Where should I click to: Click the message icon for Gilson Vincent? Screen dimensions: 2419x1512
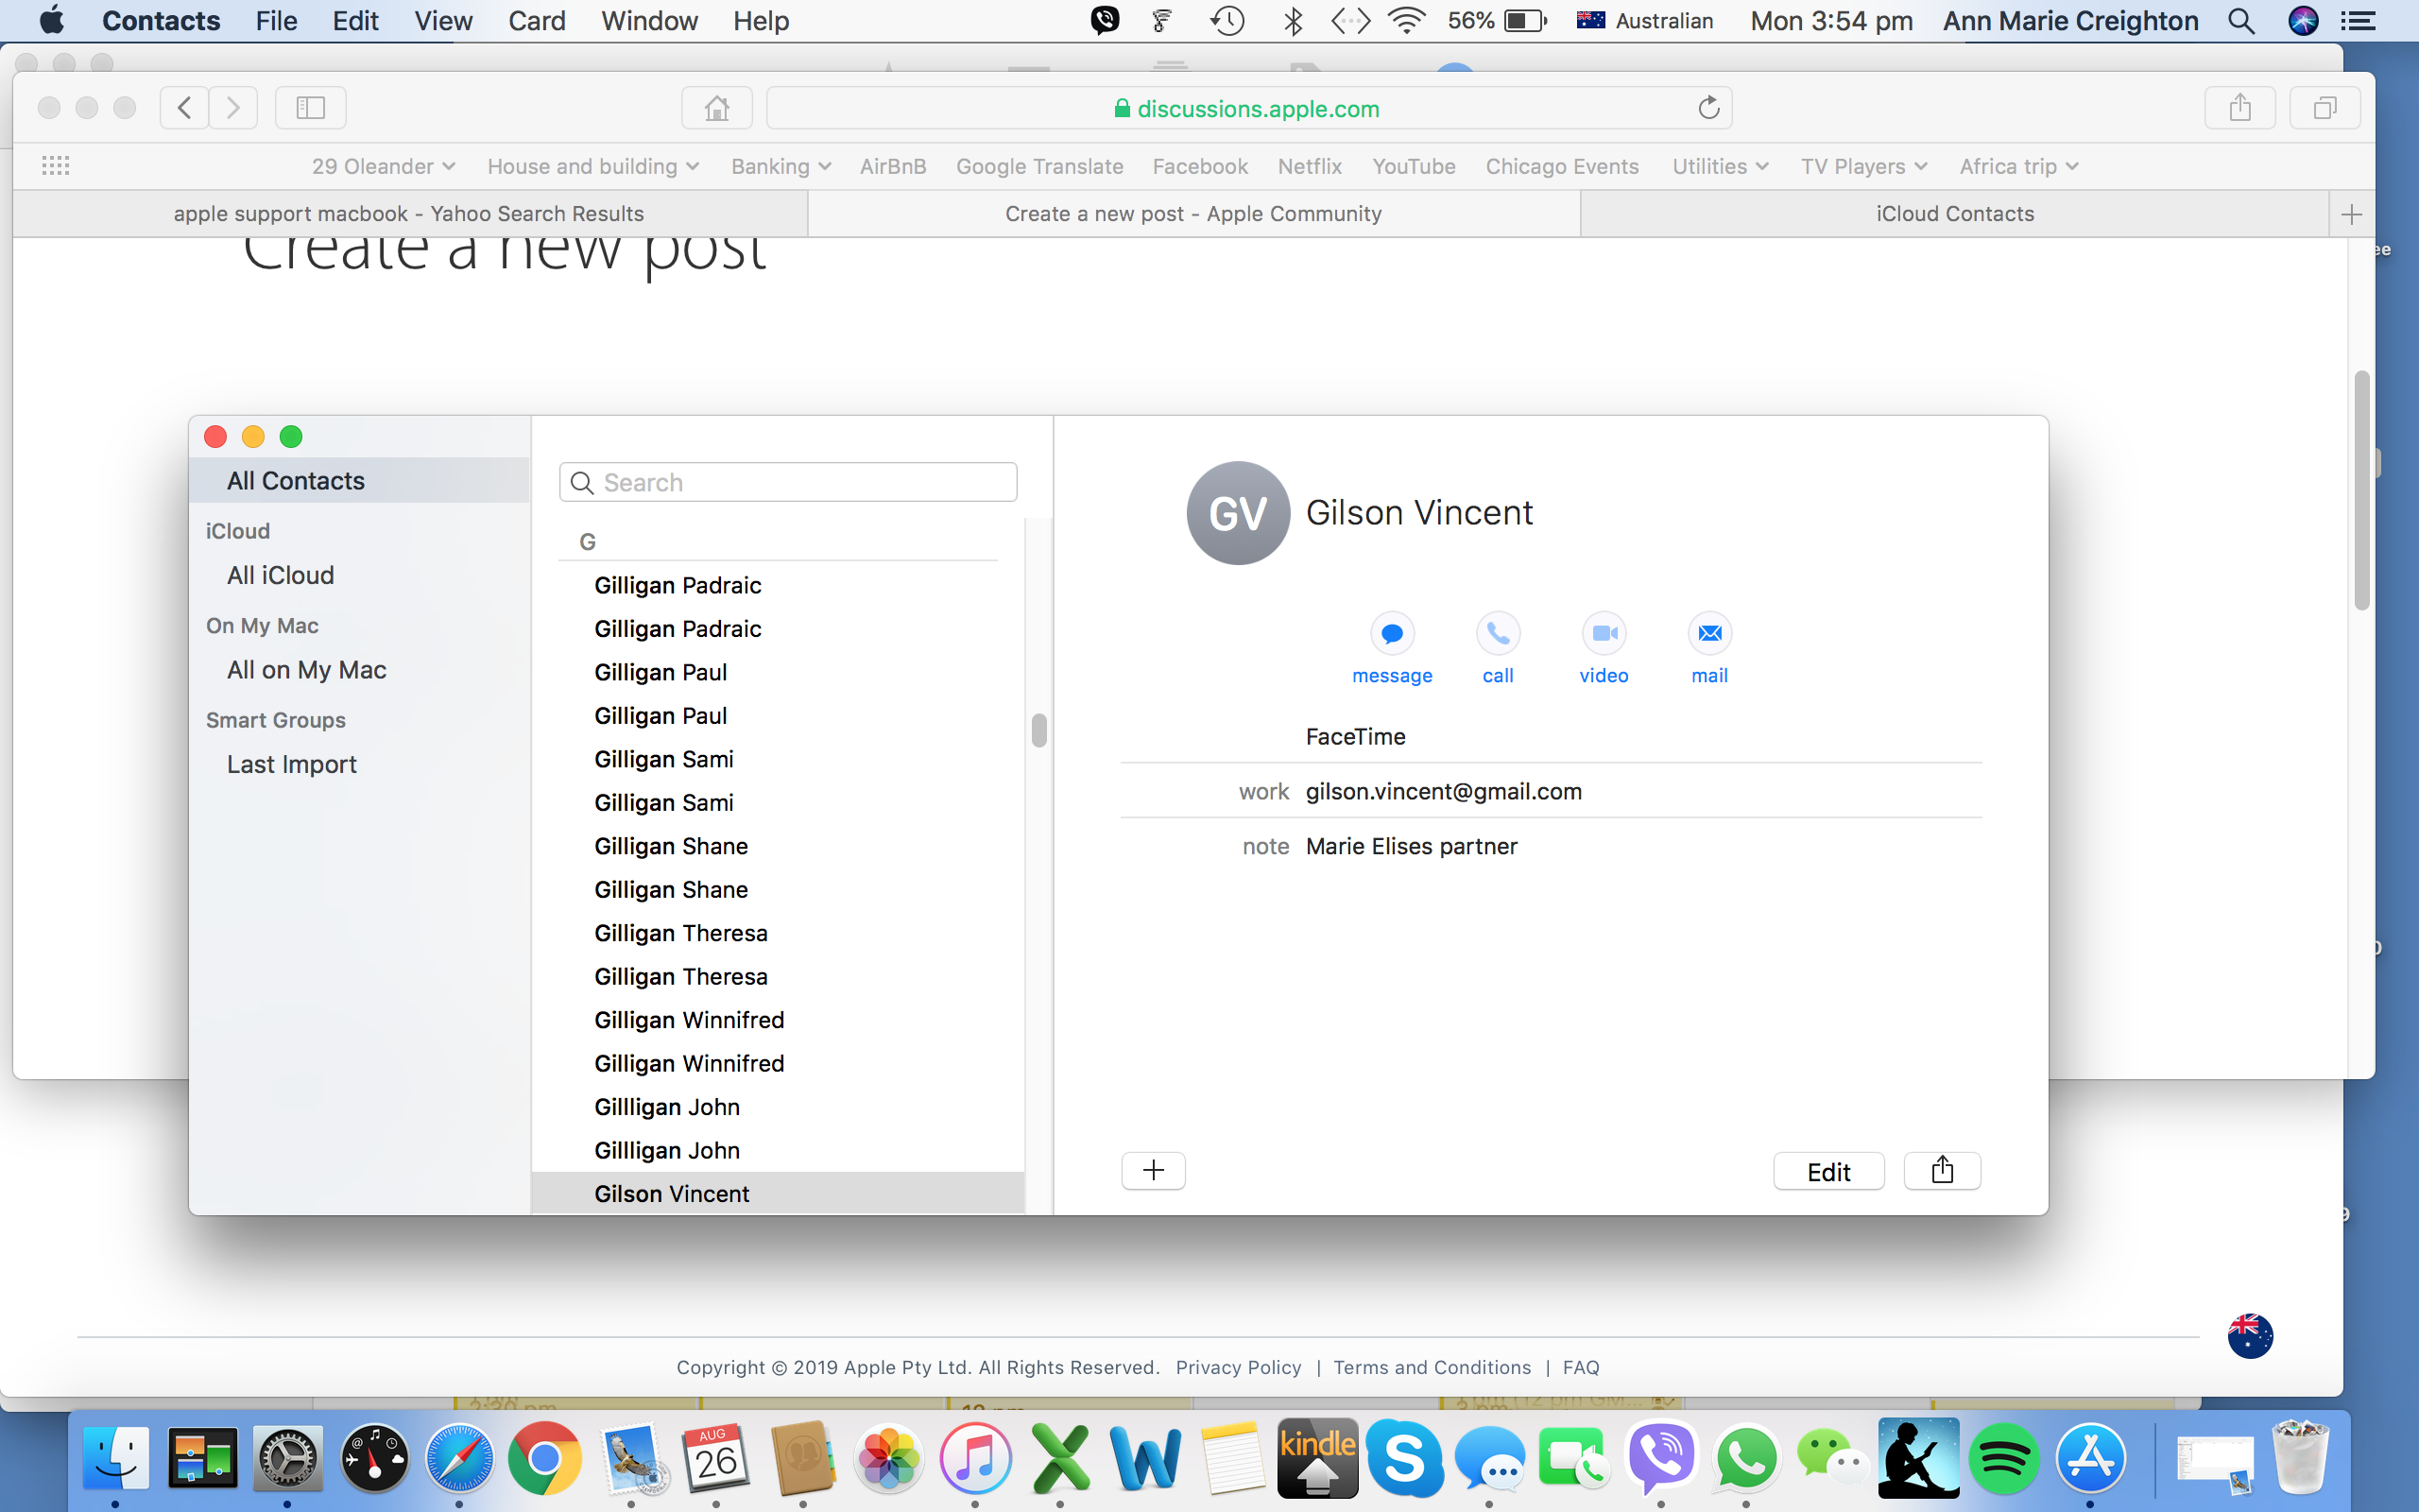pyautogui.click(x=1392, y=633)
